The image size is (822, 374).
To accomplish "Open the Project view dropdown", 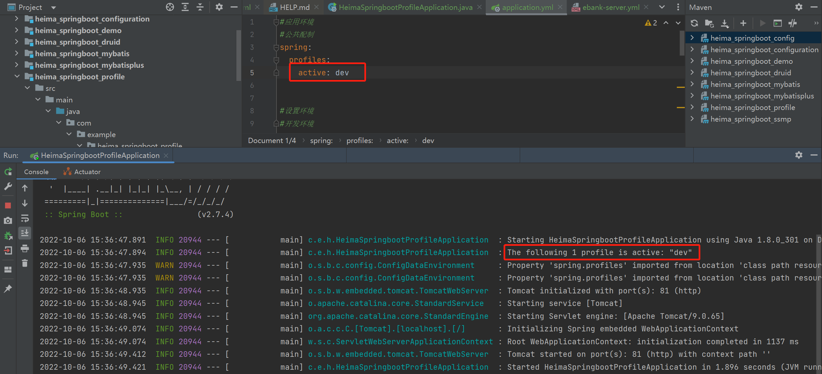I will click(53, 7).
